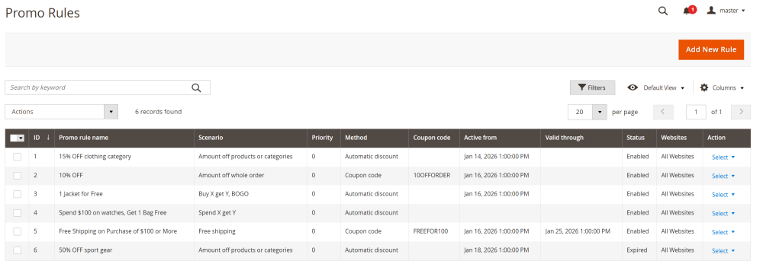Click the Promo Rules page title

(x=42, y=13)
